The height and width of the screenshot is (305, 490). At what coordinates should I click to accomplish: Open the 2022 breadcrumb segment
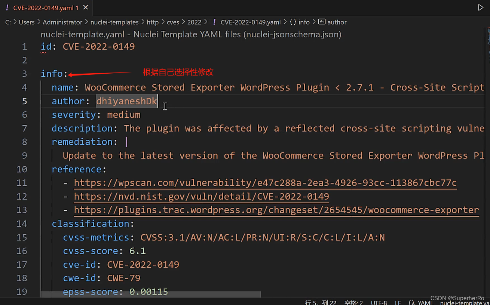(194, 22)
